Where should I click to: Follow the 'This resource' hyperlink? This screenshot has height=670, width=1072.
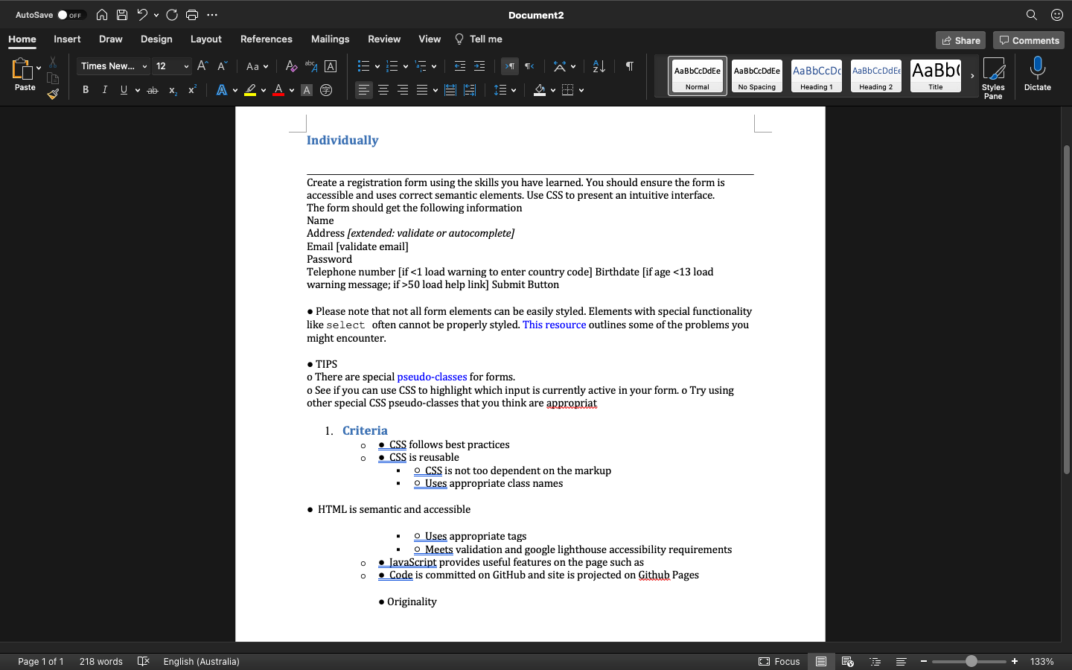554,325
